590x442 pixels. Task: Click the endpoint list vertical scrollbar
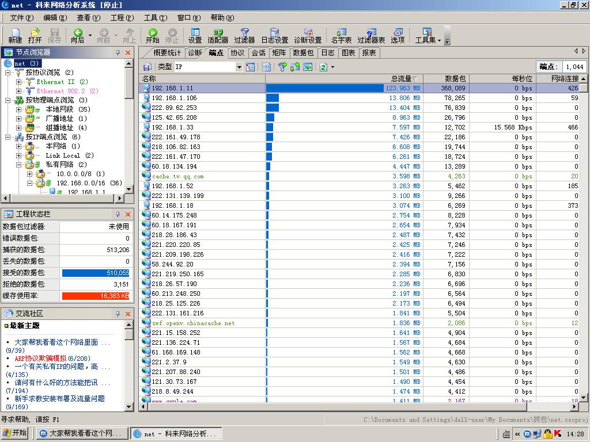583,230
